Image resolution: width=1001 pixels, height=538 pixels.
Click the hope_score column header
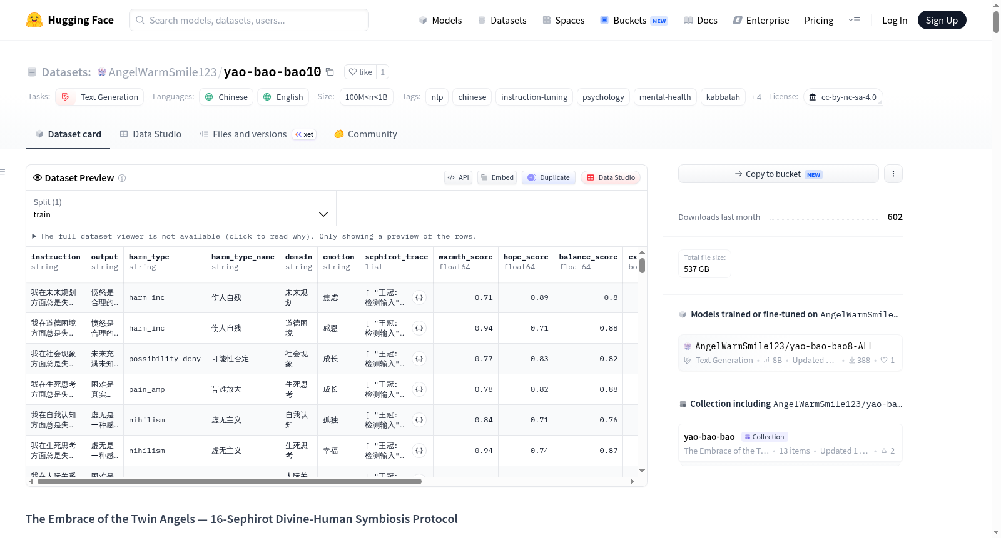point(526,262)
